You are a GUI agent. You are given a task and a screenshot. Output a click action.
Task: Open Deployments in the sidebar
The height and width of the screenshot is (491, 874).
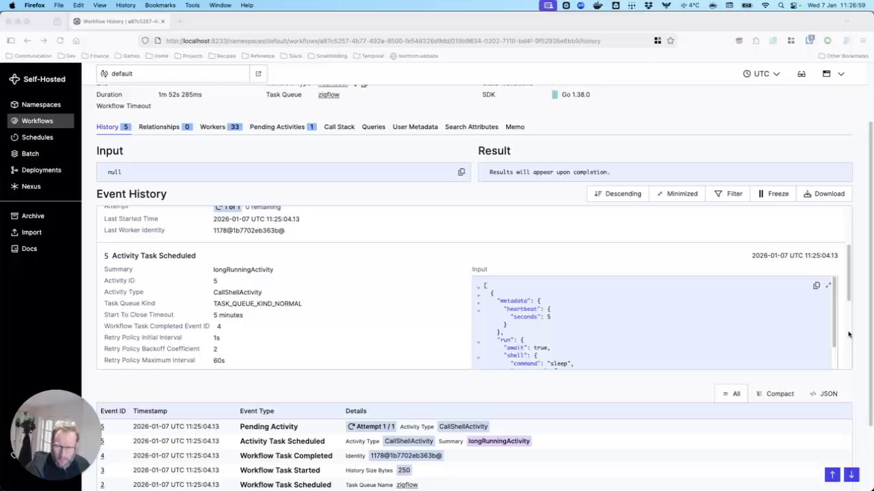[x=41, y=170]
